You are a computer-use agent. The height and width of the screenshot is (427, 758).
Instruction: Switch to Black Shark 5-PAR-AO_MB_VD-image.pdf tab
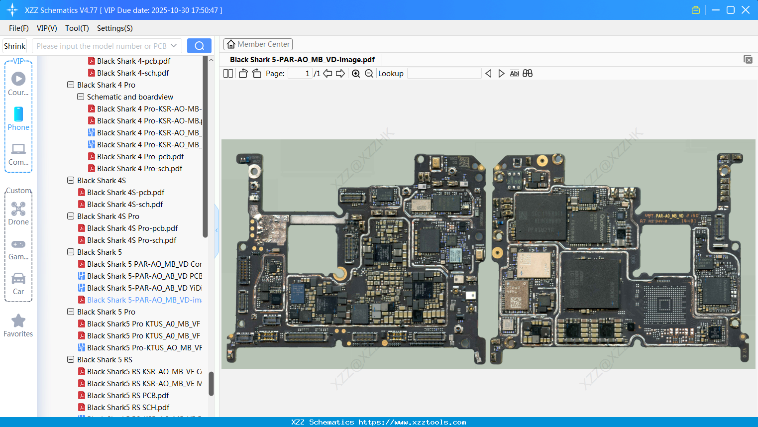pos(302,59)
